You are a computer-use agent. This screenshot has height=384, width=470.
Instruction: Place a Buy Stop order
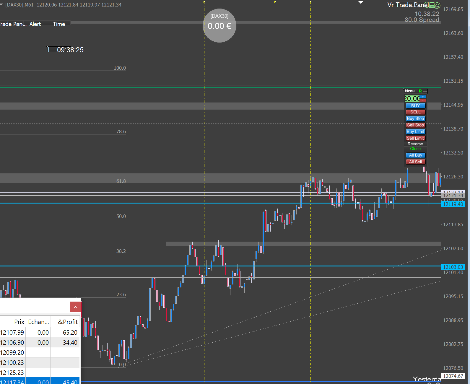[x=415, y=118]
